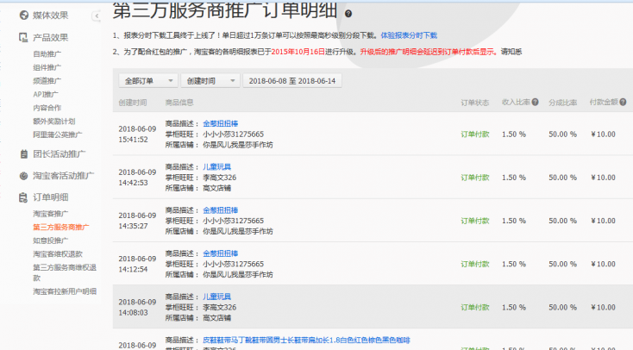Click the 淘宝客活动推广 sidebar icon

(23, 176)
